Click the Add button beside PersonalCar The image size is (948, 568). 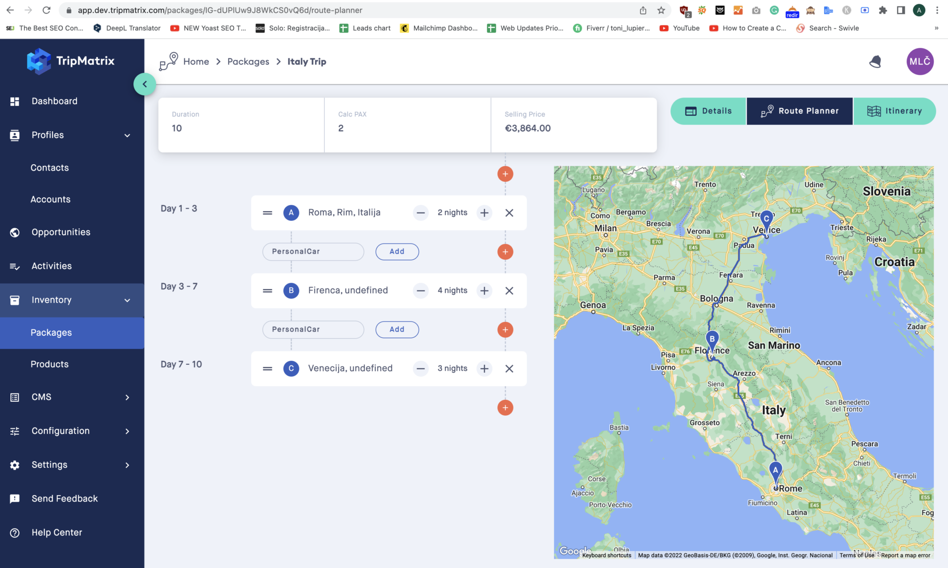(x=397, y=251)
